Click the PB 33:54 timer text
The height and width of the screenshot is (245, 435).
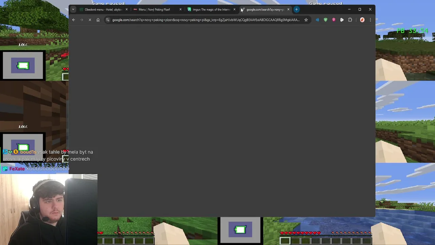click(x=412, y=31)
